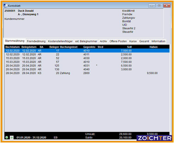Select the ext. Belegnummer tab
This screenshot has height=143, width=174.
pos(86,41)
